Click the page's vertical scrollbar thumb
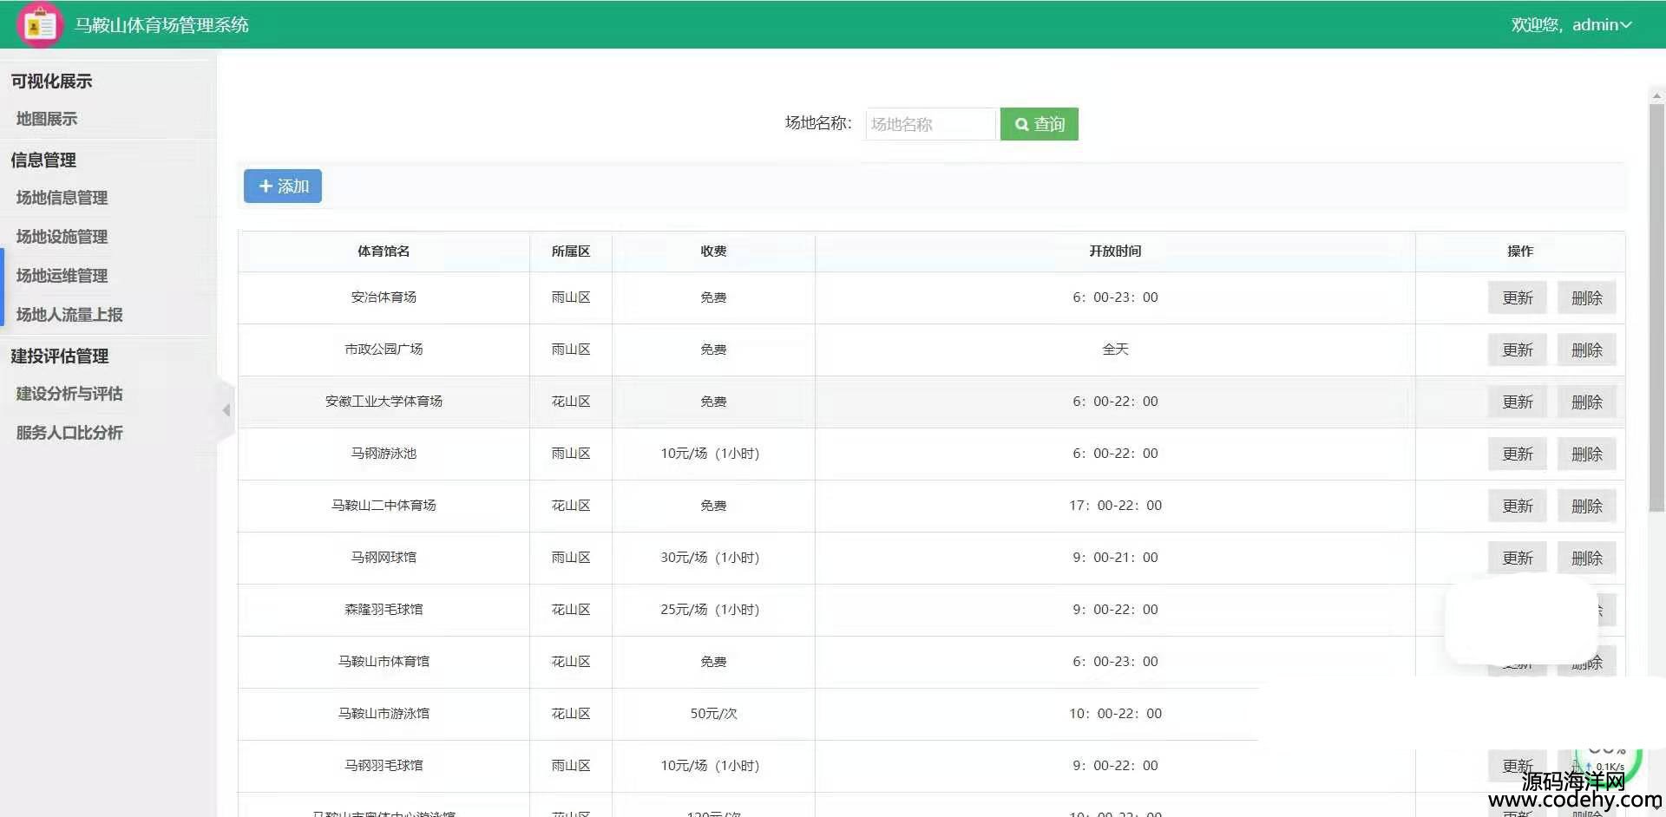 pos(1656,308)
